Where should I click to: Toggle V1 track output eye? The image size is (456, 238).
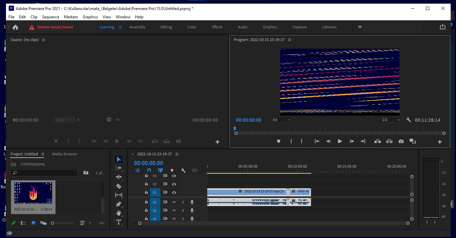click(174, 192)
